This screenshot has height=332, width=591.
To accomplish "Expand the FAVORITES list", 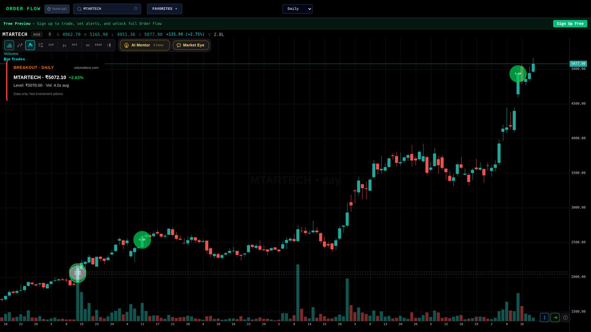I will coord(164,8).
